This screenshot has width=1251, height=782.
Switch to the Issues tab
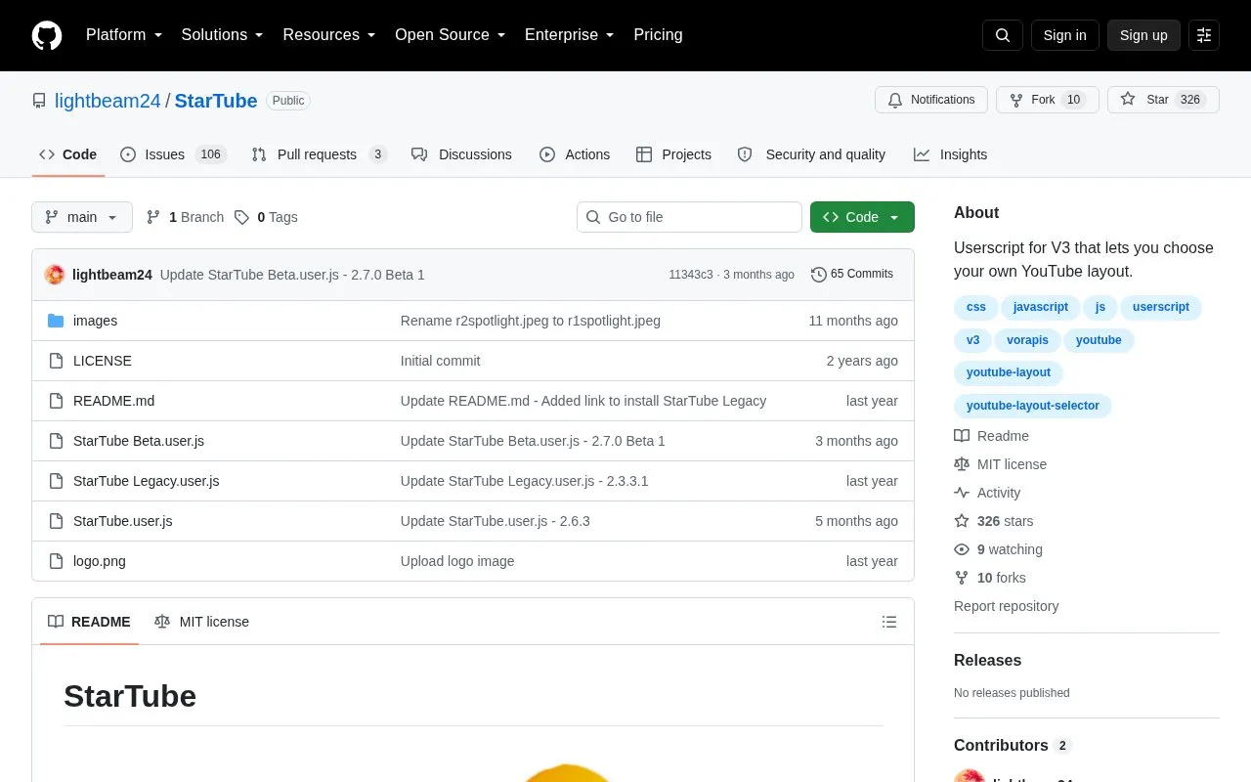point(173,154)
